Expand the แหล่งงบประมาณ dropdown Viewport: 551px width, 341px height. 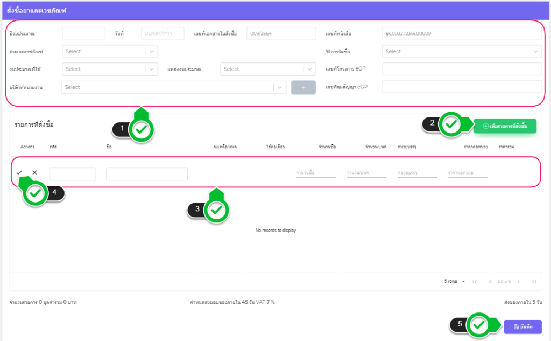coord(268,69)
